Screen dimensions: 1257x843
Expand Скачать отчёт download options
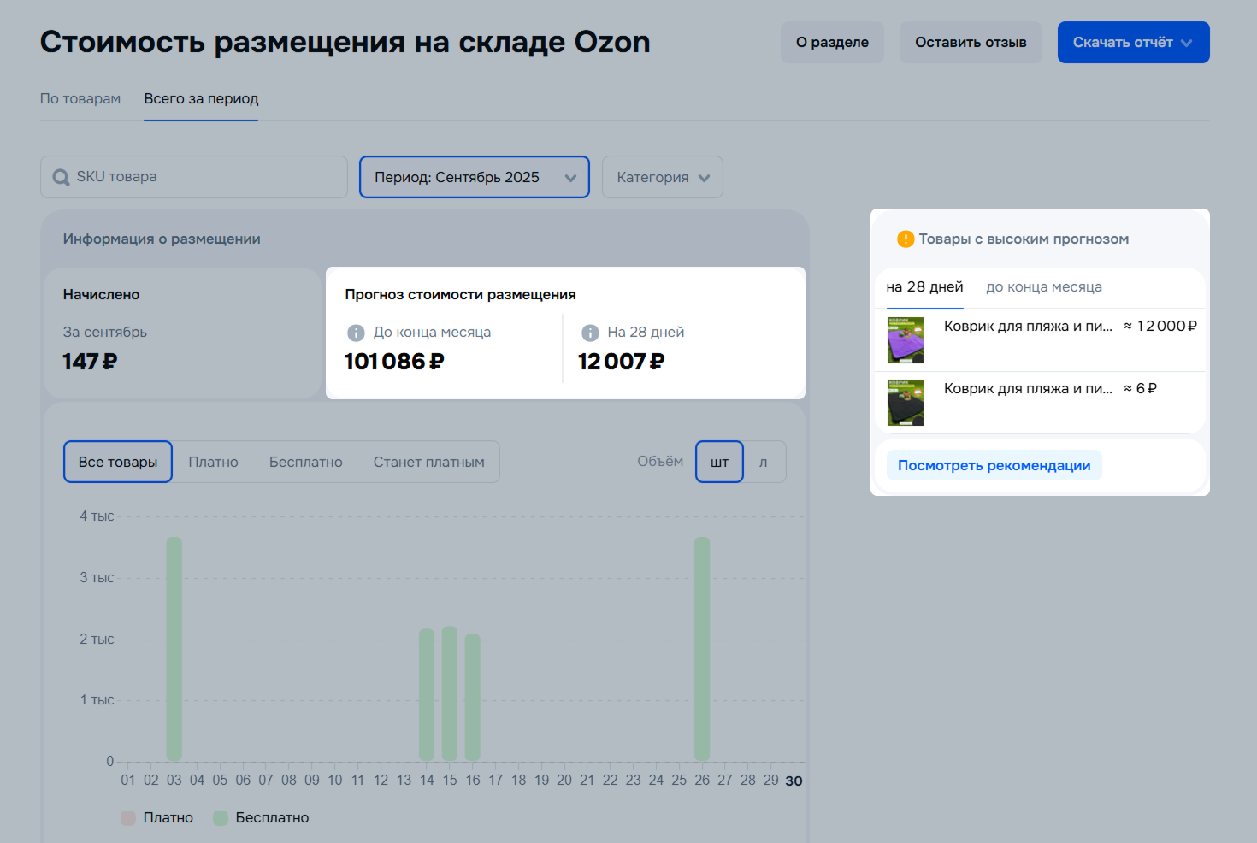tap(1133, 42)
